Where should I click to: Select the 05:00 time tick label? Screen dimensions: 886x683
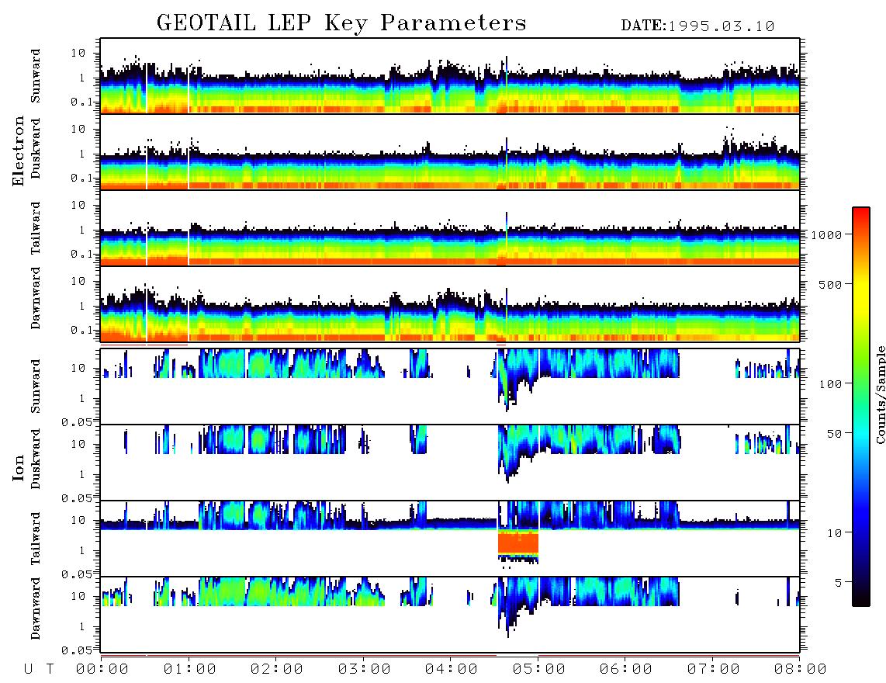(x=539, y=670)
